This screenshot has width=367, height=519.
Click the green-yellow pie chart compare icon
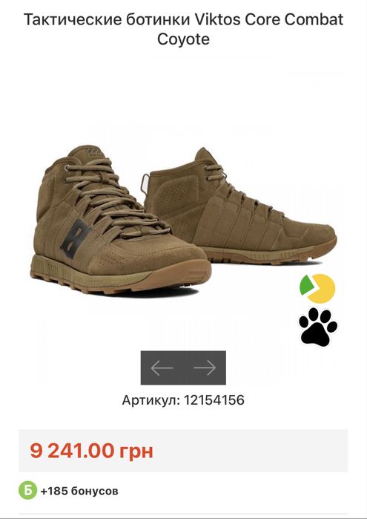click(317, 288)
